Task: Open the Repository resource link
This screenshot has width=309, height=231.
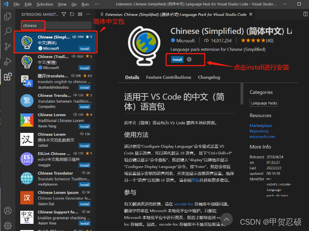Action: click(x=259, y=131)
